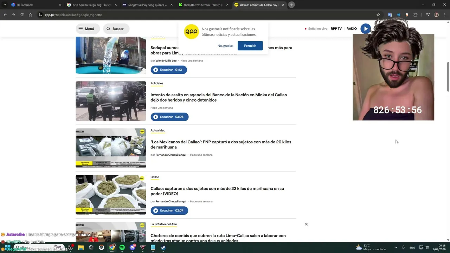
Task: Play Escuchar 02:07 audio for marihuana article
Action: coord(169,210)
